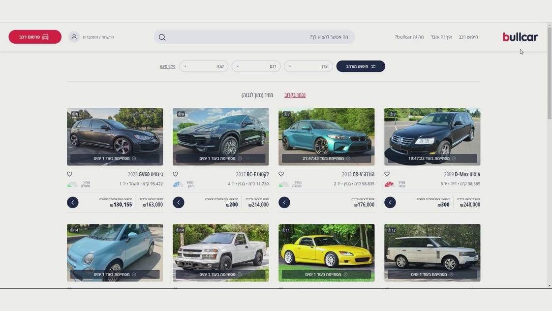
Task: Click photo count badge on white Range Rover image
Action: tap(392, 230)
